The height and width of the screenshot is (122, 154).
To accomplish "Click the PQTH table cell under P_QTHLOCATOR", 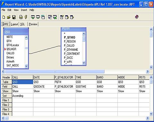I will pyautogui.click(x=65, y=82).
